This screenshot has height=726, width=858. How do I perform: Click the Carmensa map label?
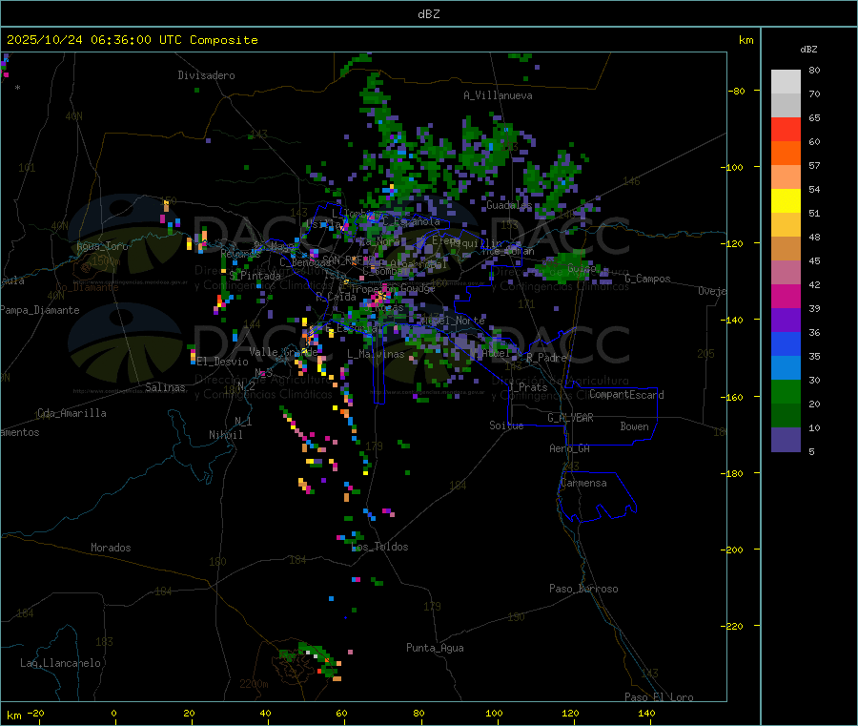click(x=583, y=483)
